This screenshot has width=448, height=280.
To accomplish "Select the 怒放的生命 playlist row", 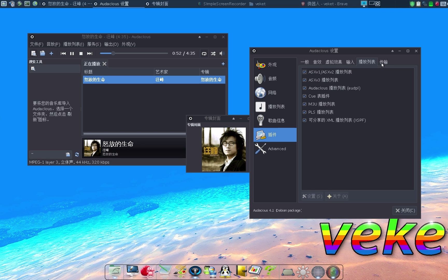I will 154,80.
